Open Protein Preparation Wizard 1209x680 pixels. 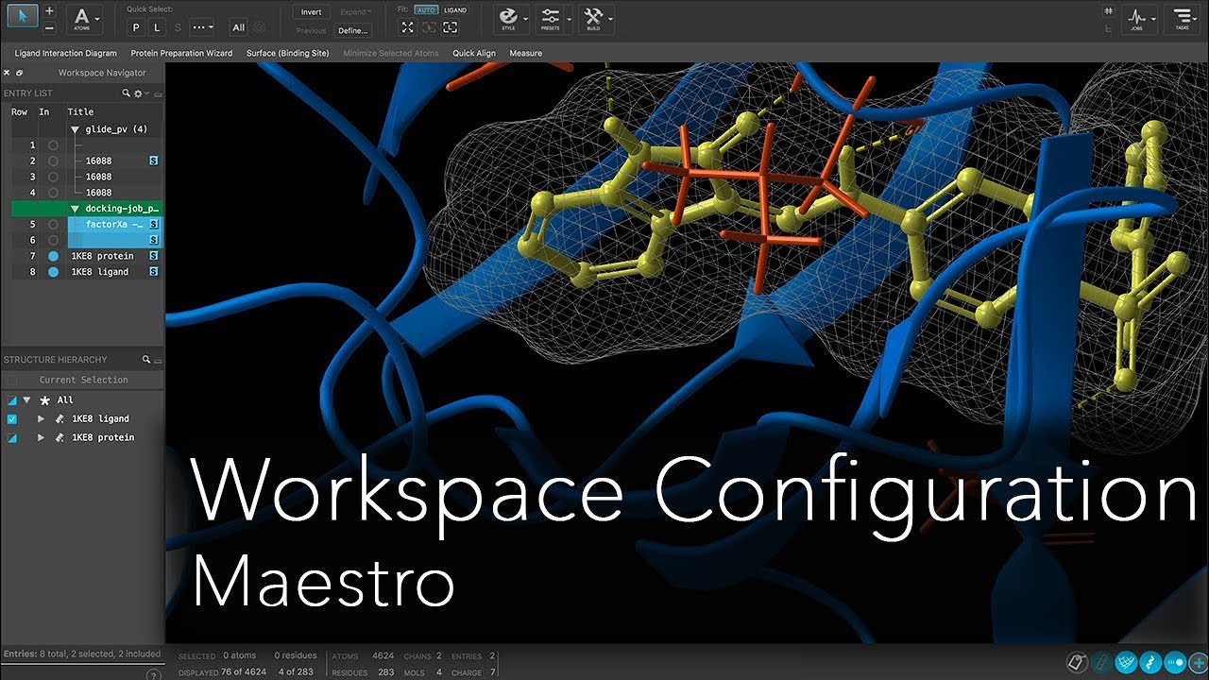[x=181, y=54]
